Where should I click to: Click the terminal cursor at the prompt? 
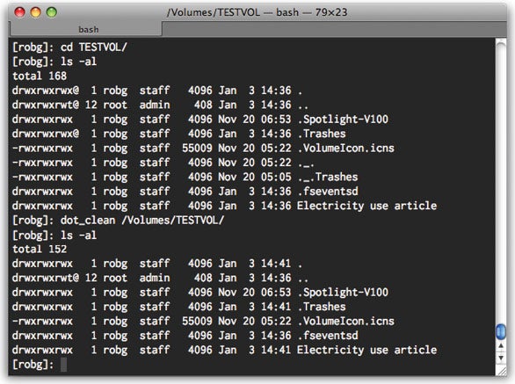tap(64, 365)
